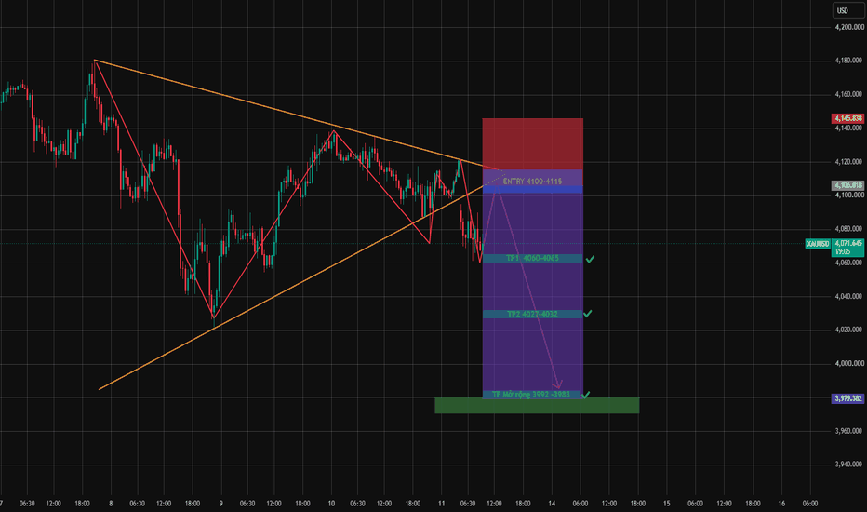Select the TP2 4027-4032 target bar
Viewport: 867px width, 512px height.
coord(532,315)
